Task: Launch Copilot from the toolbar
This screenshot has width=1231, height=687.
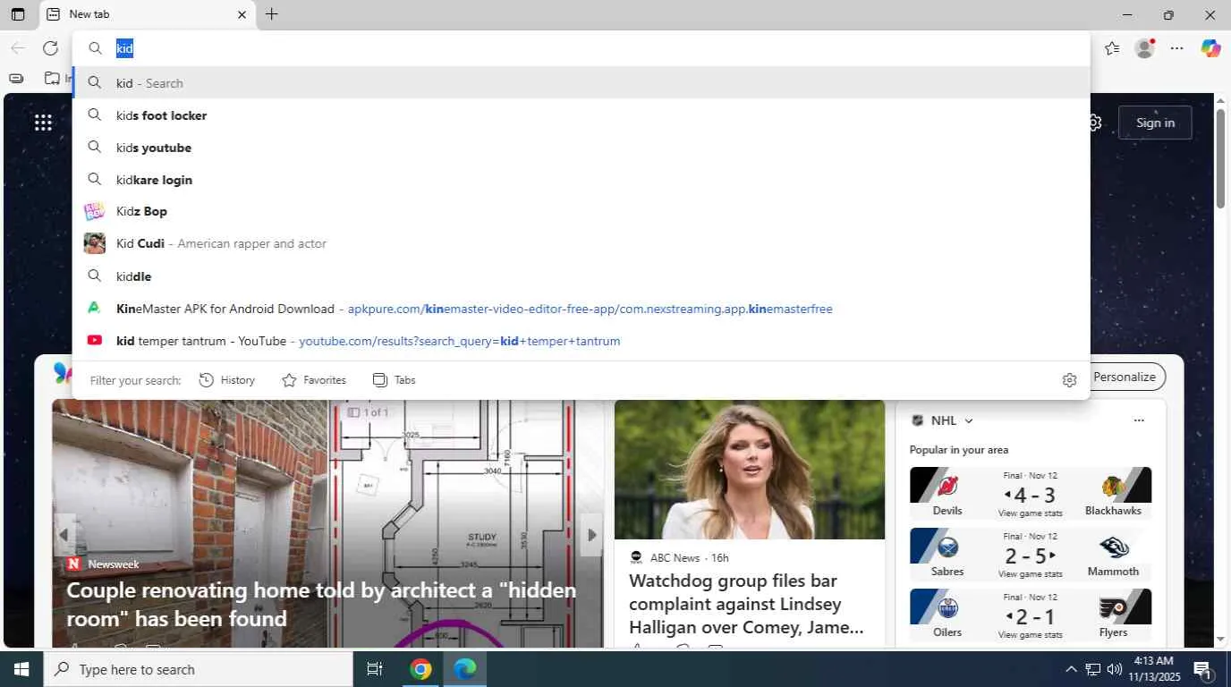Action: coord(1210,48)
